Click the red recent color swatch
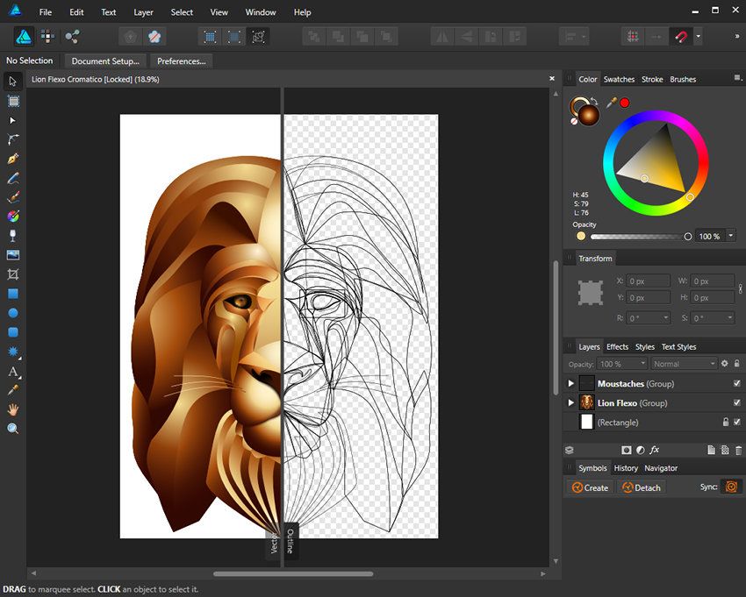 pos(625,103)
